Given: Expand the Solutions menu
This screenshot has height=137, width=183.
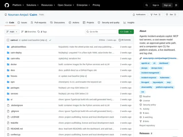Looking at the screenshot, I should point(32,5).
